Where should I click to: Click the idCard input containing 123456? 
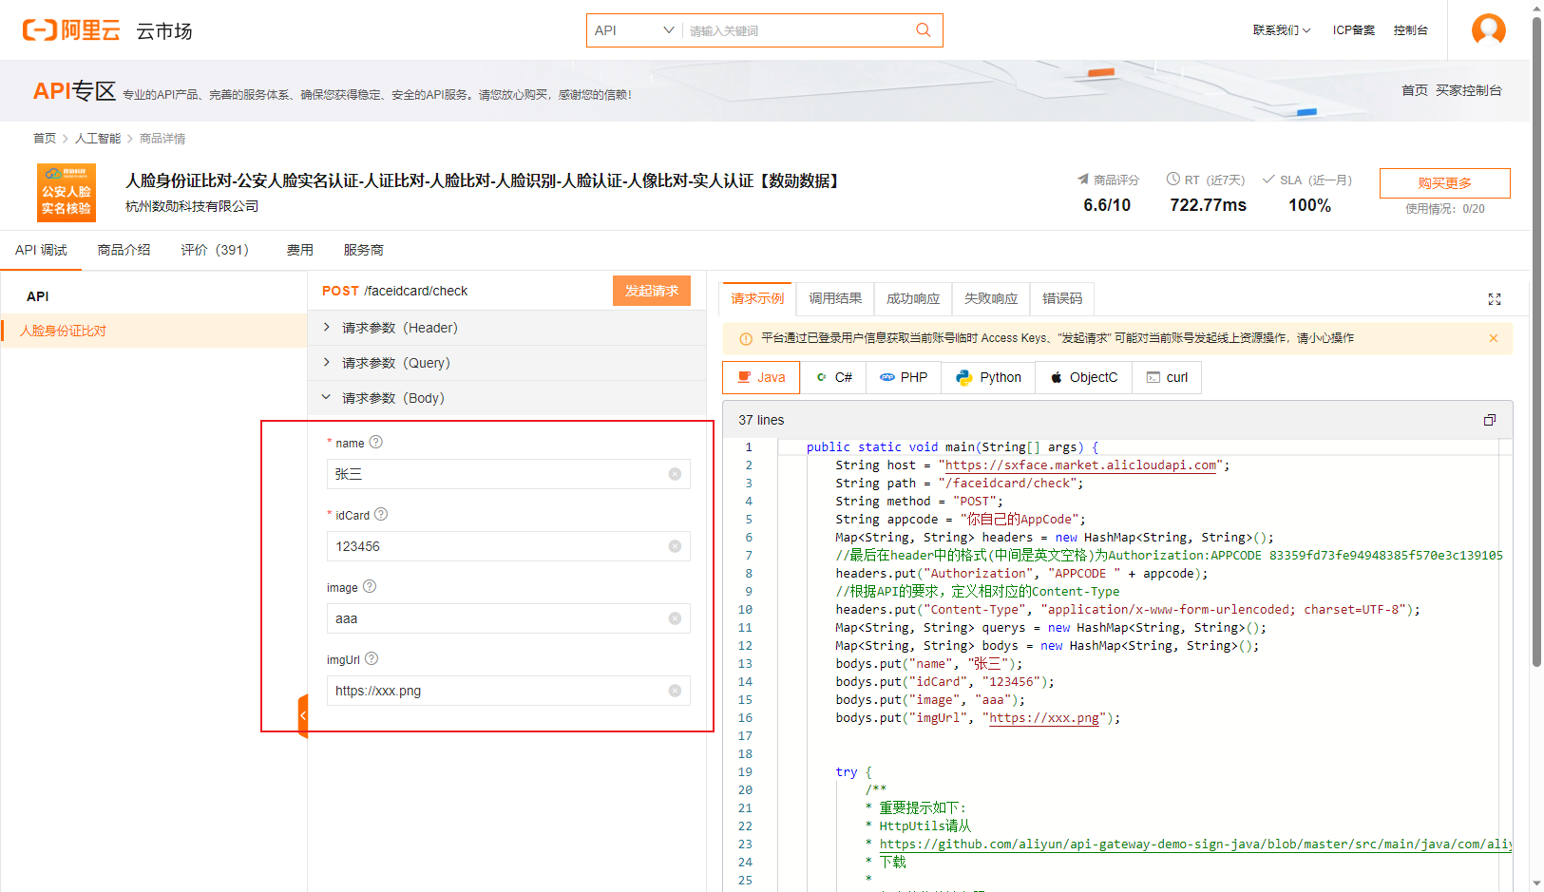point(508,546)
